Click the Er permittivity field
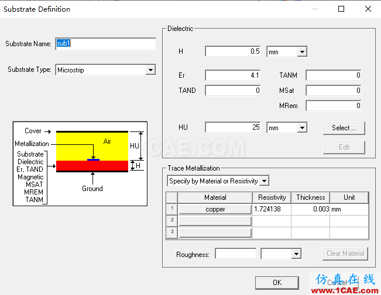 (x=233, y=75)
